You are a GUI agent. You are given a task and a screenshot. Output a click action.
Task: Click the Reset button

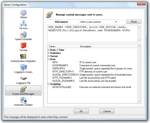point(134,22)
